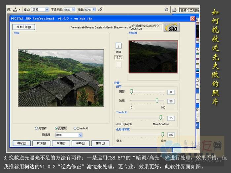Click the zoom out minus button
Screen dimensions: 231x173
(119, 65)
